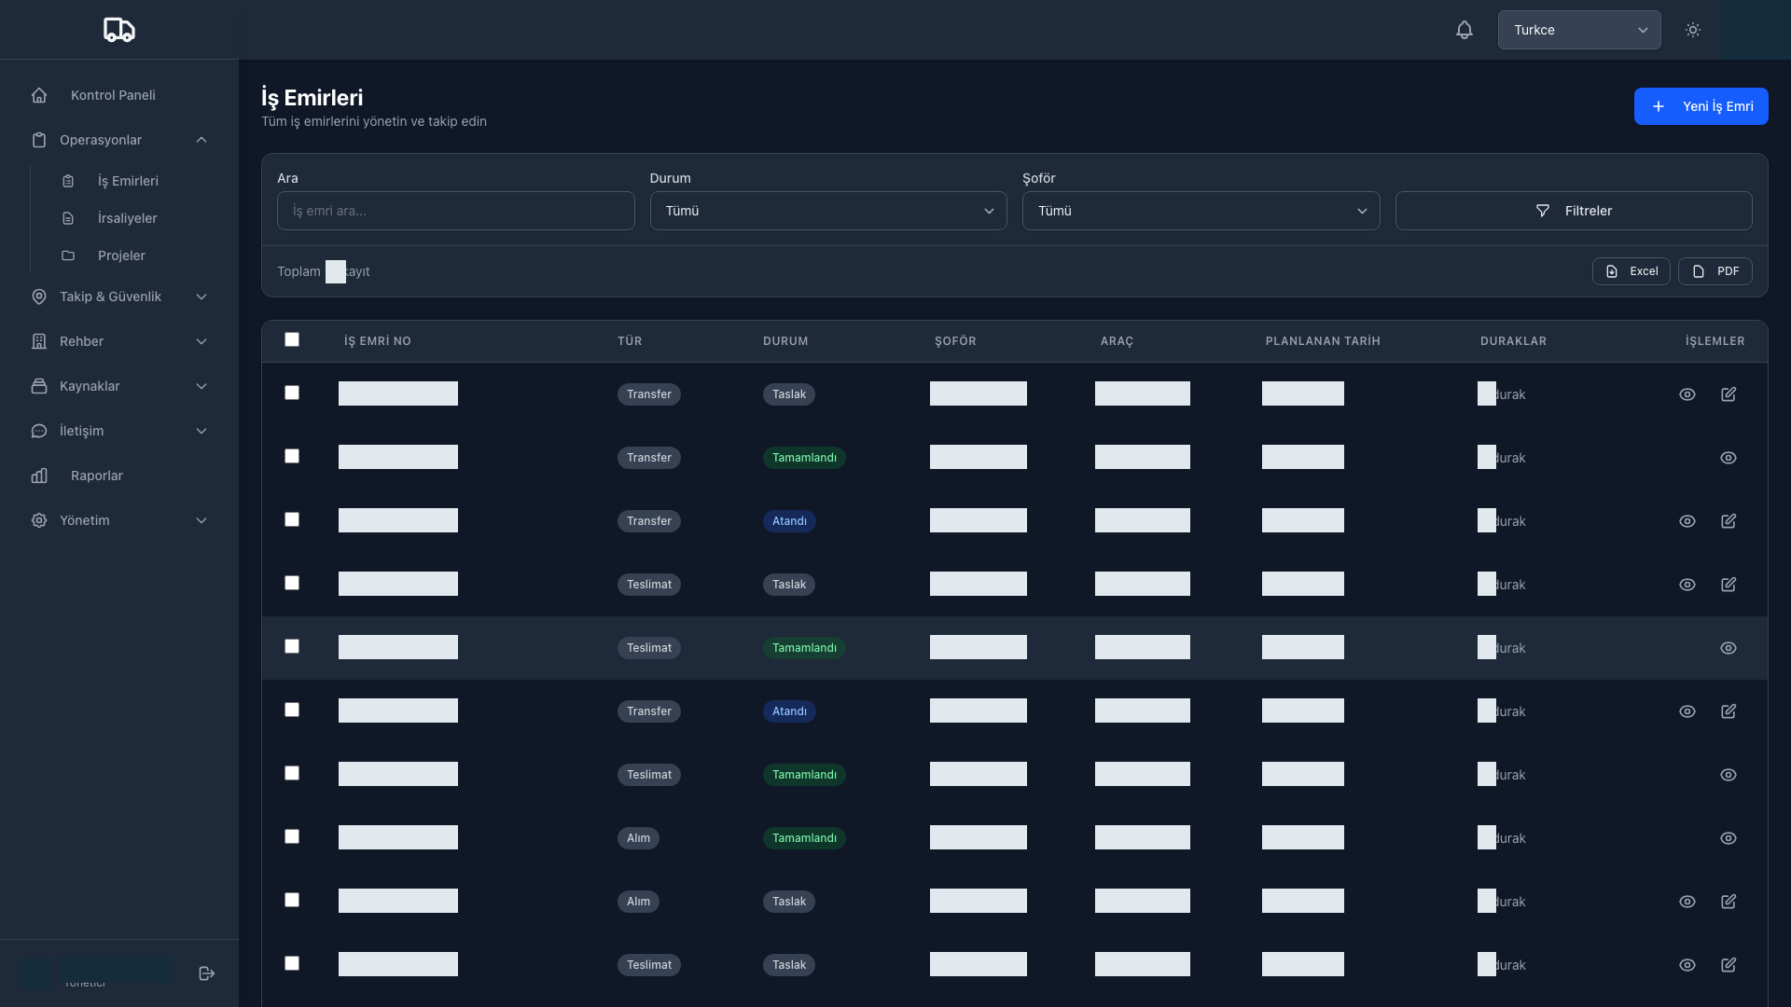The image size is (1791, 1007).
Task: Click the logout icon in sidebar footer
Action: [x=207, y=973]
